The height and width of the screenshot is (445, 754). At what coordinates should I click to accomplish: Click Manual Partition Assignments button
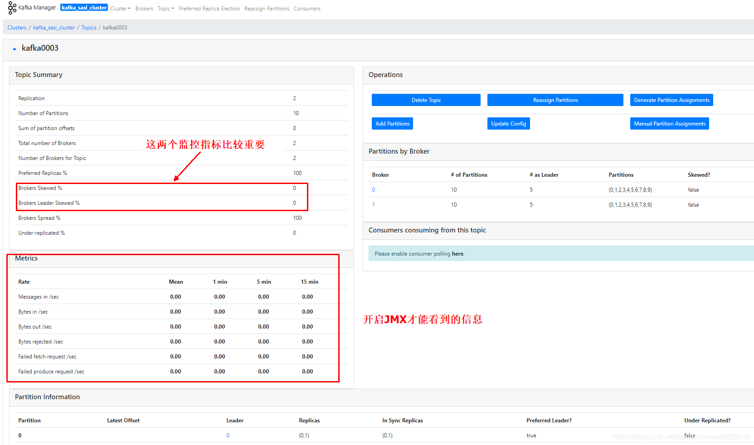(669, 124)
